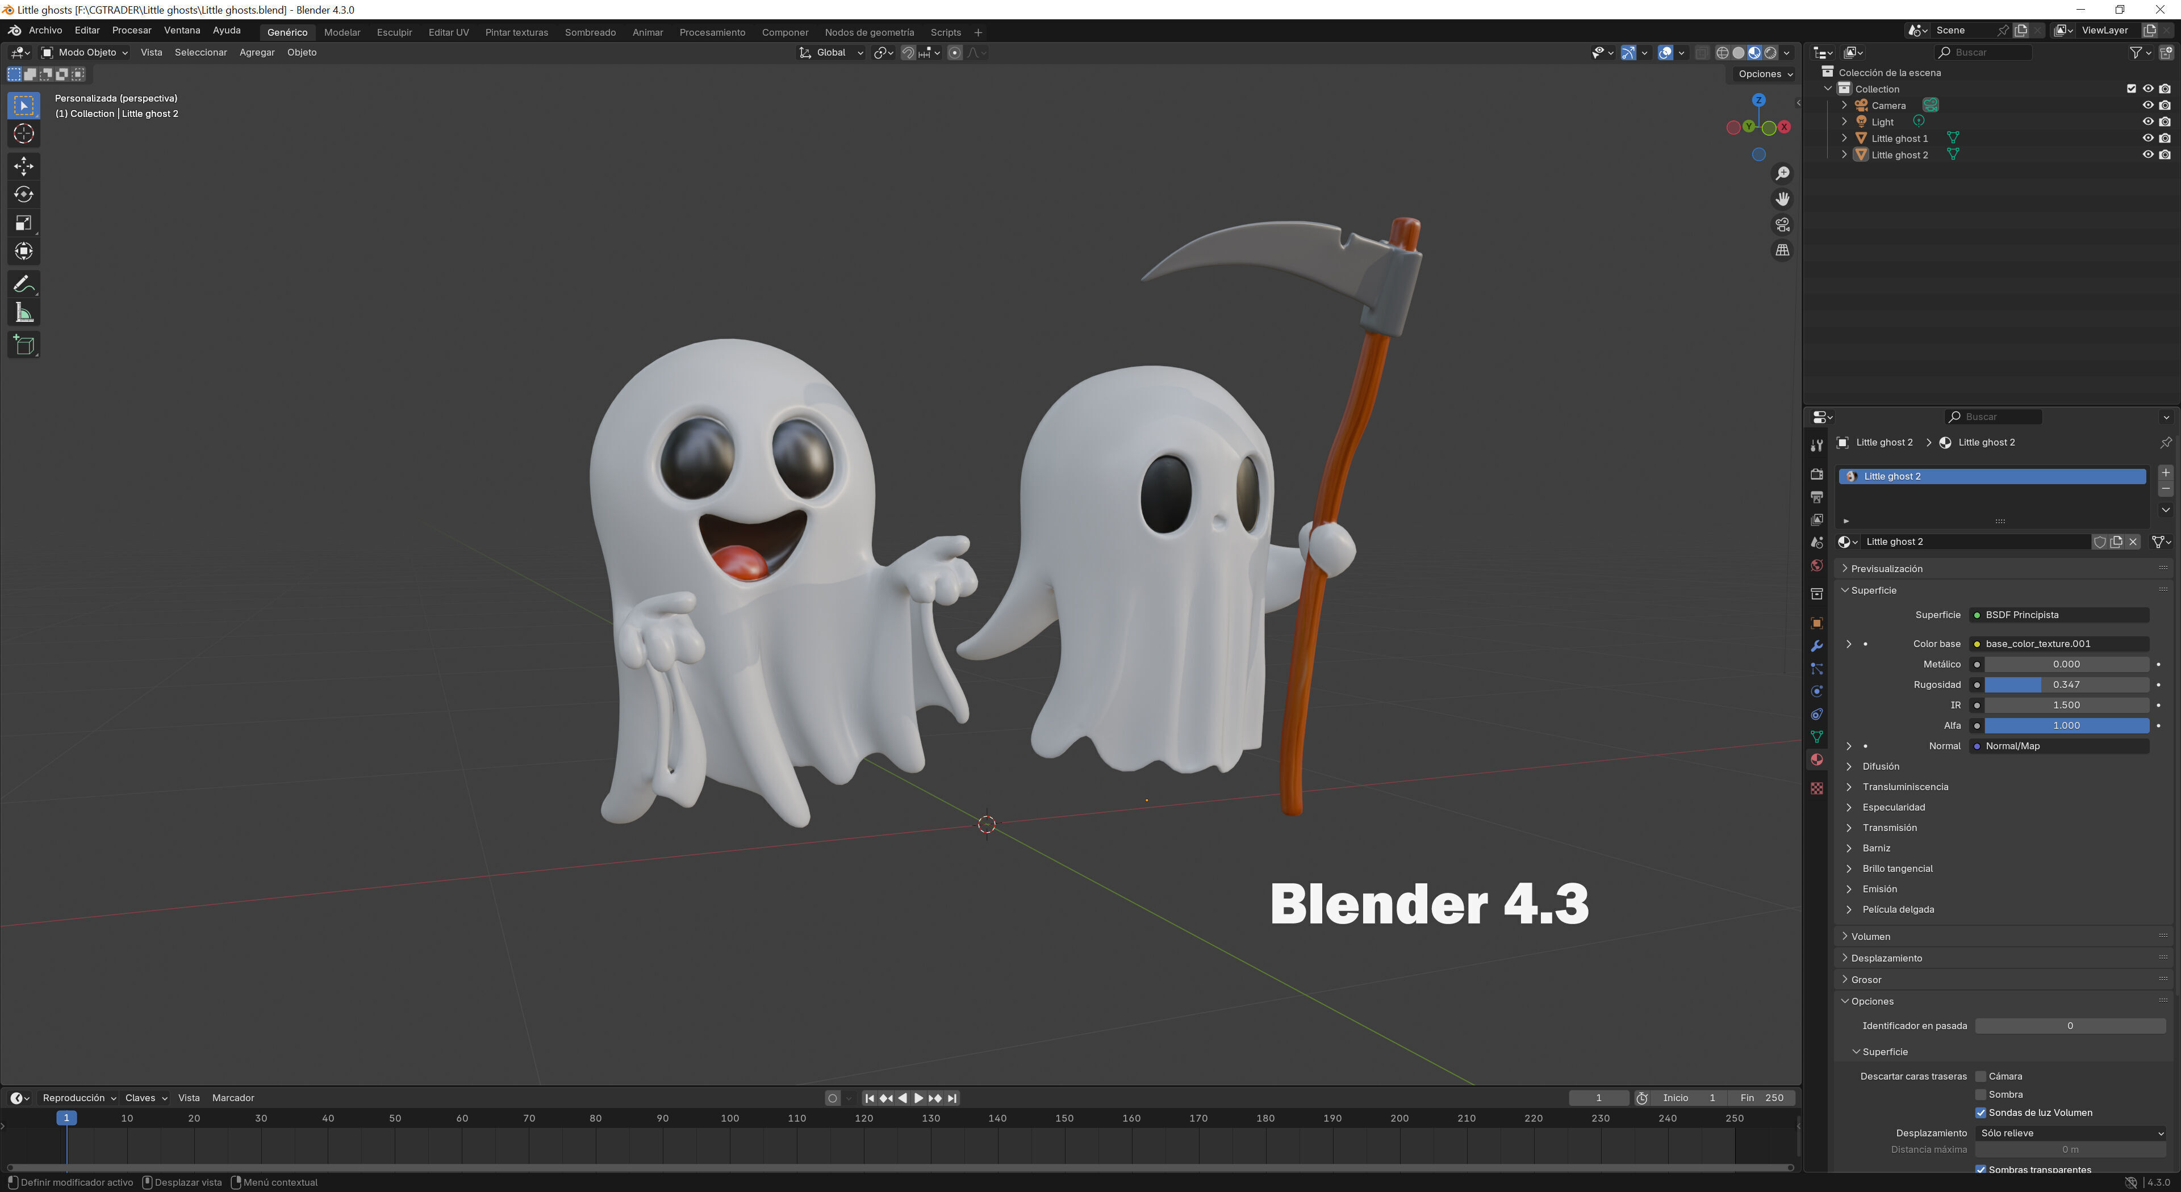
Task: Jump to the last frame of the timeline
Action: (952, 1098)
